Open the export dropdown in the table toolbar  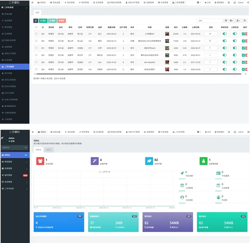(238, 21)
